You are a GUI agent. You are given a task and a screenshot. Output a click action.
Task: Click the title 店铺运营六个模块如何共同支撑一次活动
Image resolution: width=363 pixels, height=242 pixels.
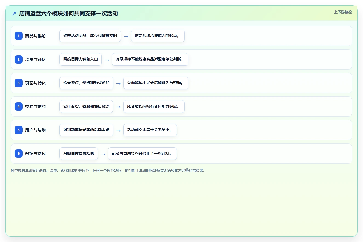pyautogui.click(x=68, y=13)
